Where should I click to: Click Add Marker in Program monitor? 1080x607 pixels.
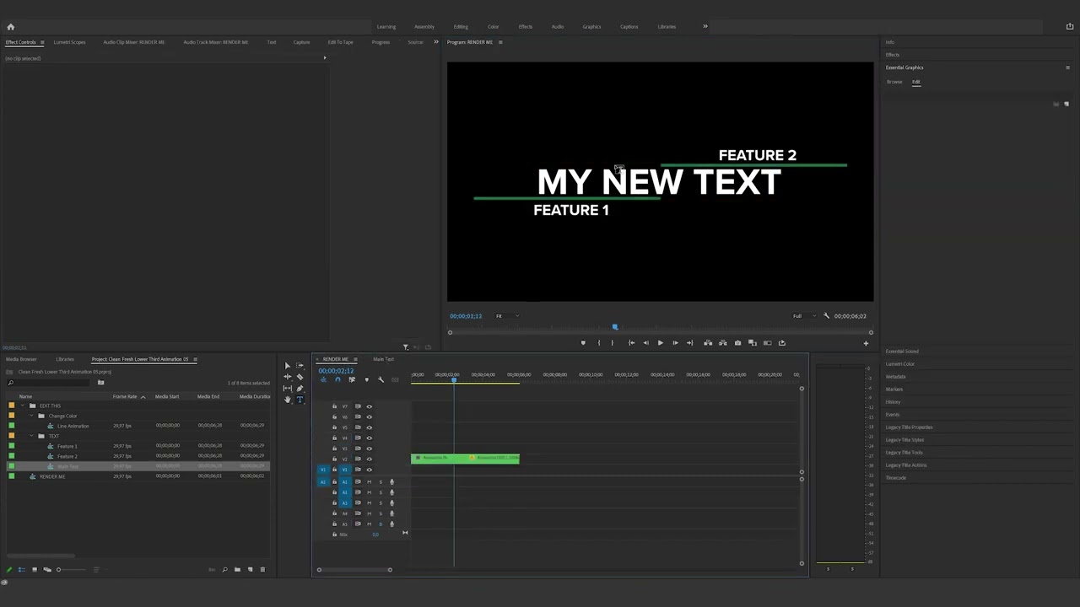pos(582,343)
